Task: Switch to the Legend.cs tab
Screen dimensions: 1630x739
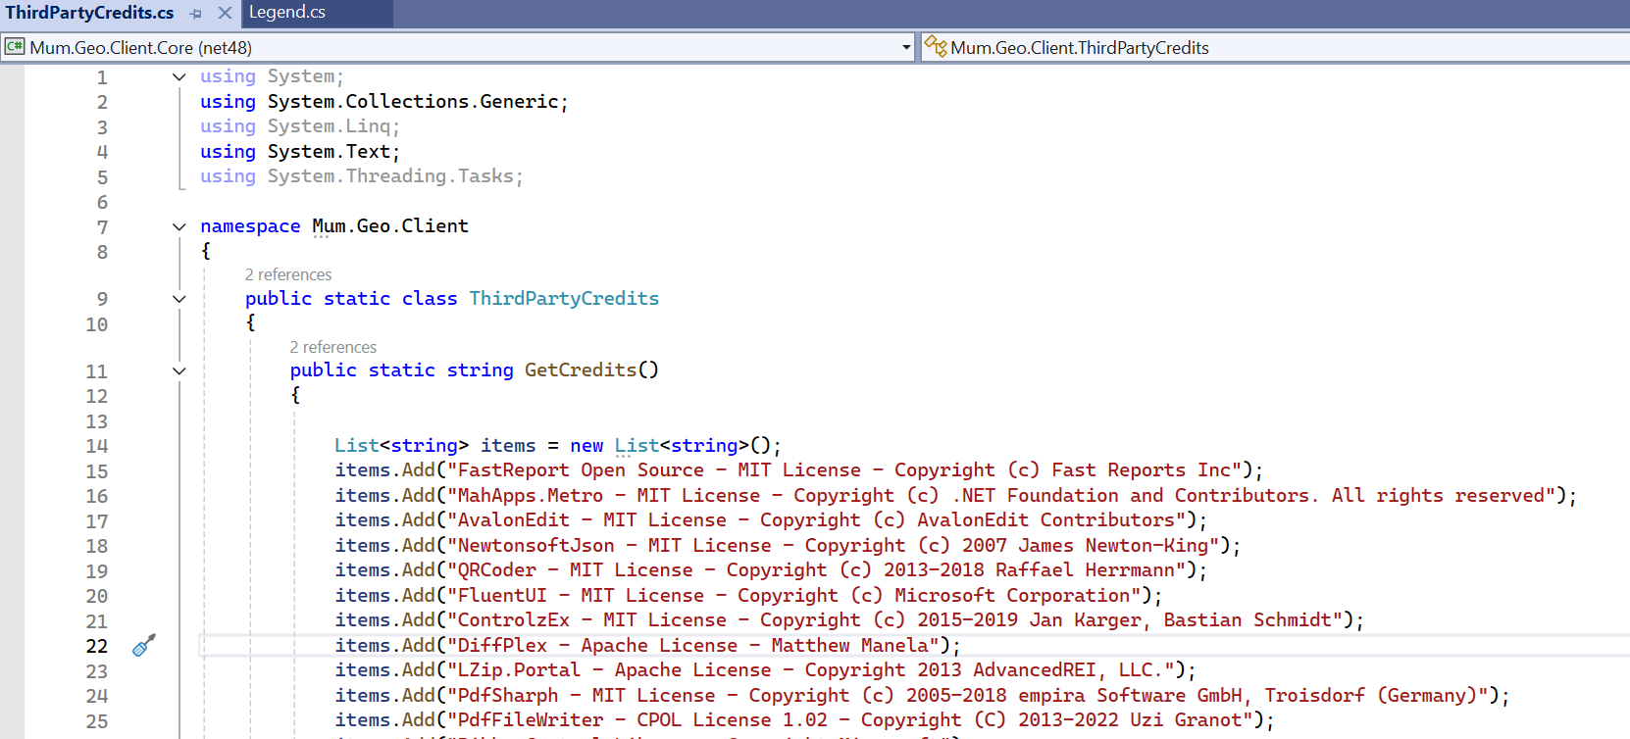Action: [287, 13]
